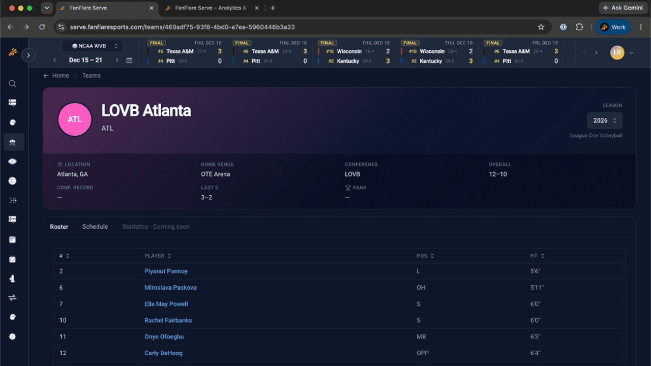Expand the chevron beside the user avatar
Image resolution: width=651 pixels, height=366 pixels.
tap(632, 53)
